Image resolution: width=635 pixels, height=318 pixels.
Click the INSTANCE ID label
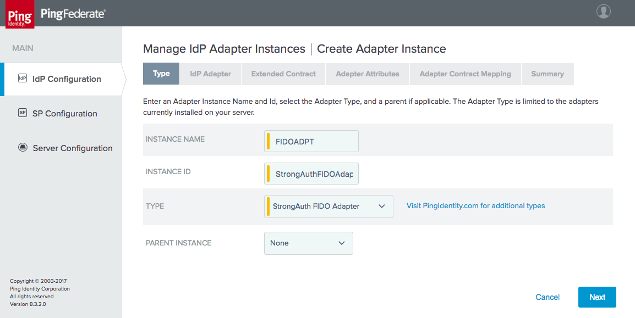point(168,172)
